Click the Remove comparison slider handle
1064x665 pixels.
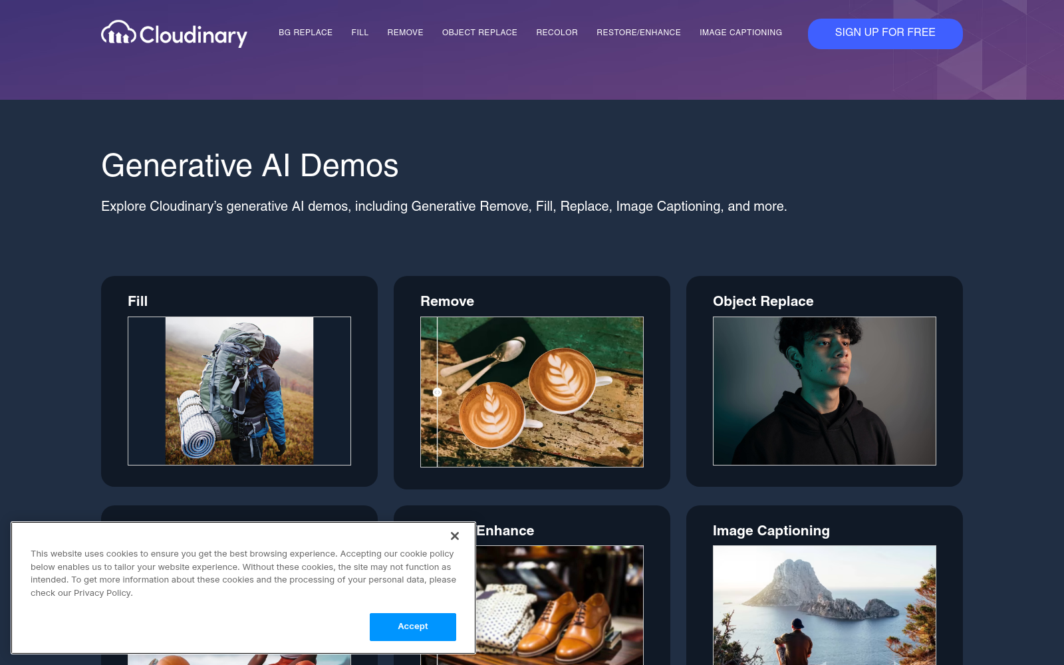click(x=438, y=392)
